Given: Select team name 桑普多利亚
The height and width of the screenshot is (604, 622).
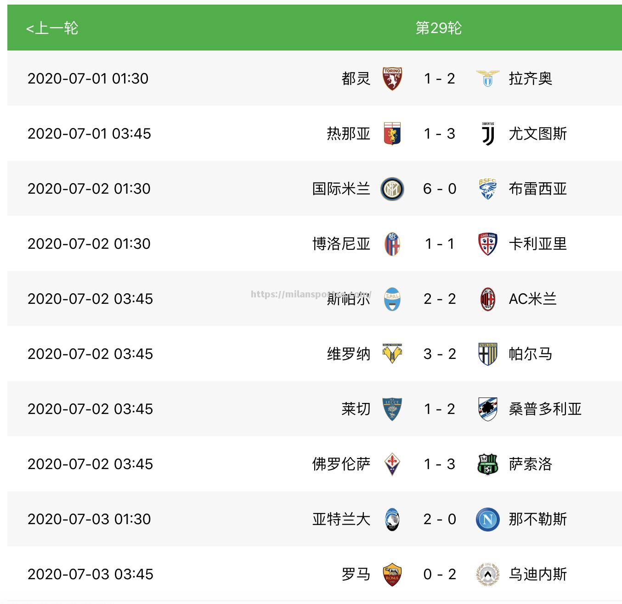Looking at the screenshot, I should click(x=545, y=409).
